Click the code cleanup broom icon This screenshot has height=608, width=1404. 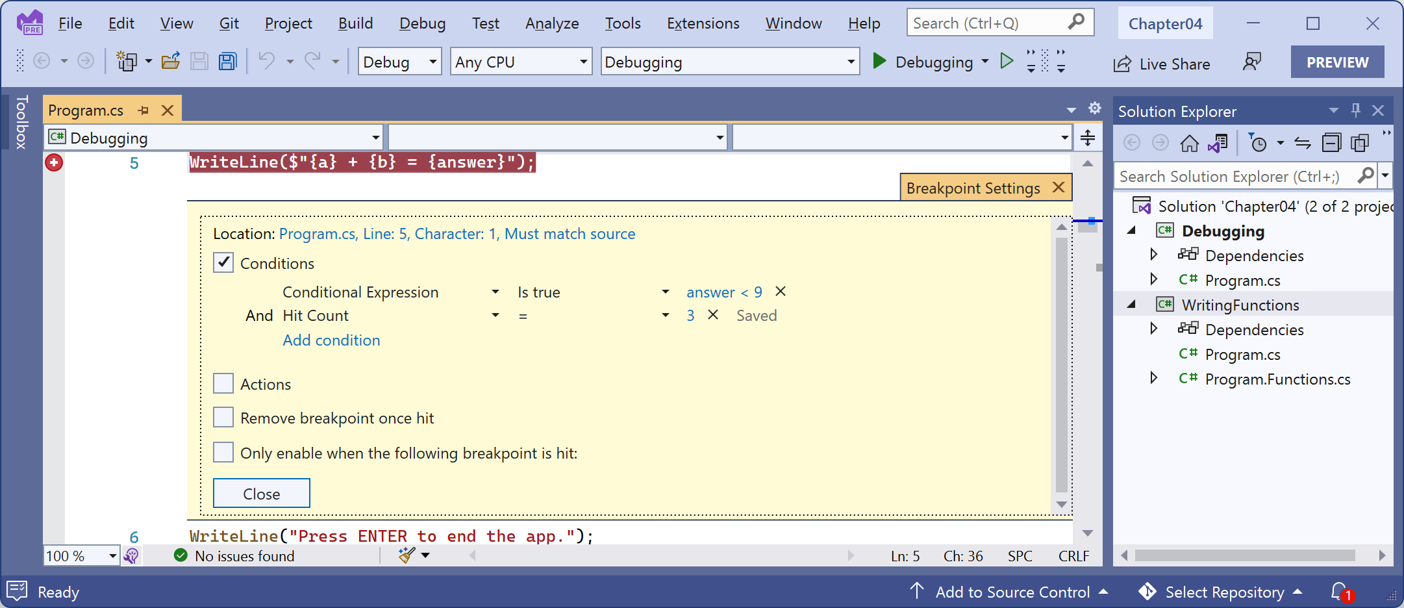(407, 555)
